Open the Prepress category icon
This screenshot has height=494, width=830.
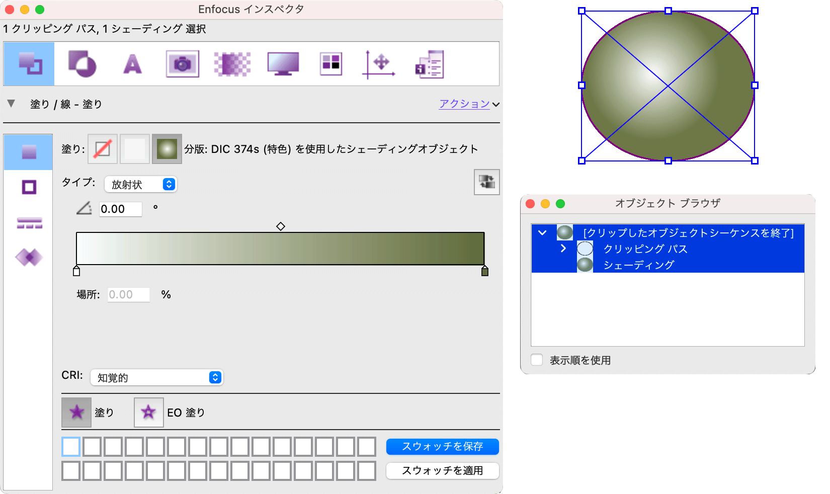click(82, 64)
